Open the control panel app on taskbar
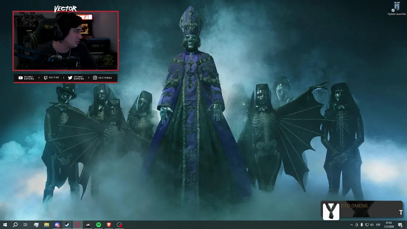 tap(36, 225)
